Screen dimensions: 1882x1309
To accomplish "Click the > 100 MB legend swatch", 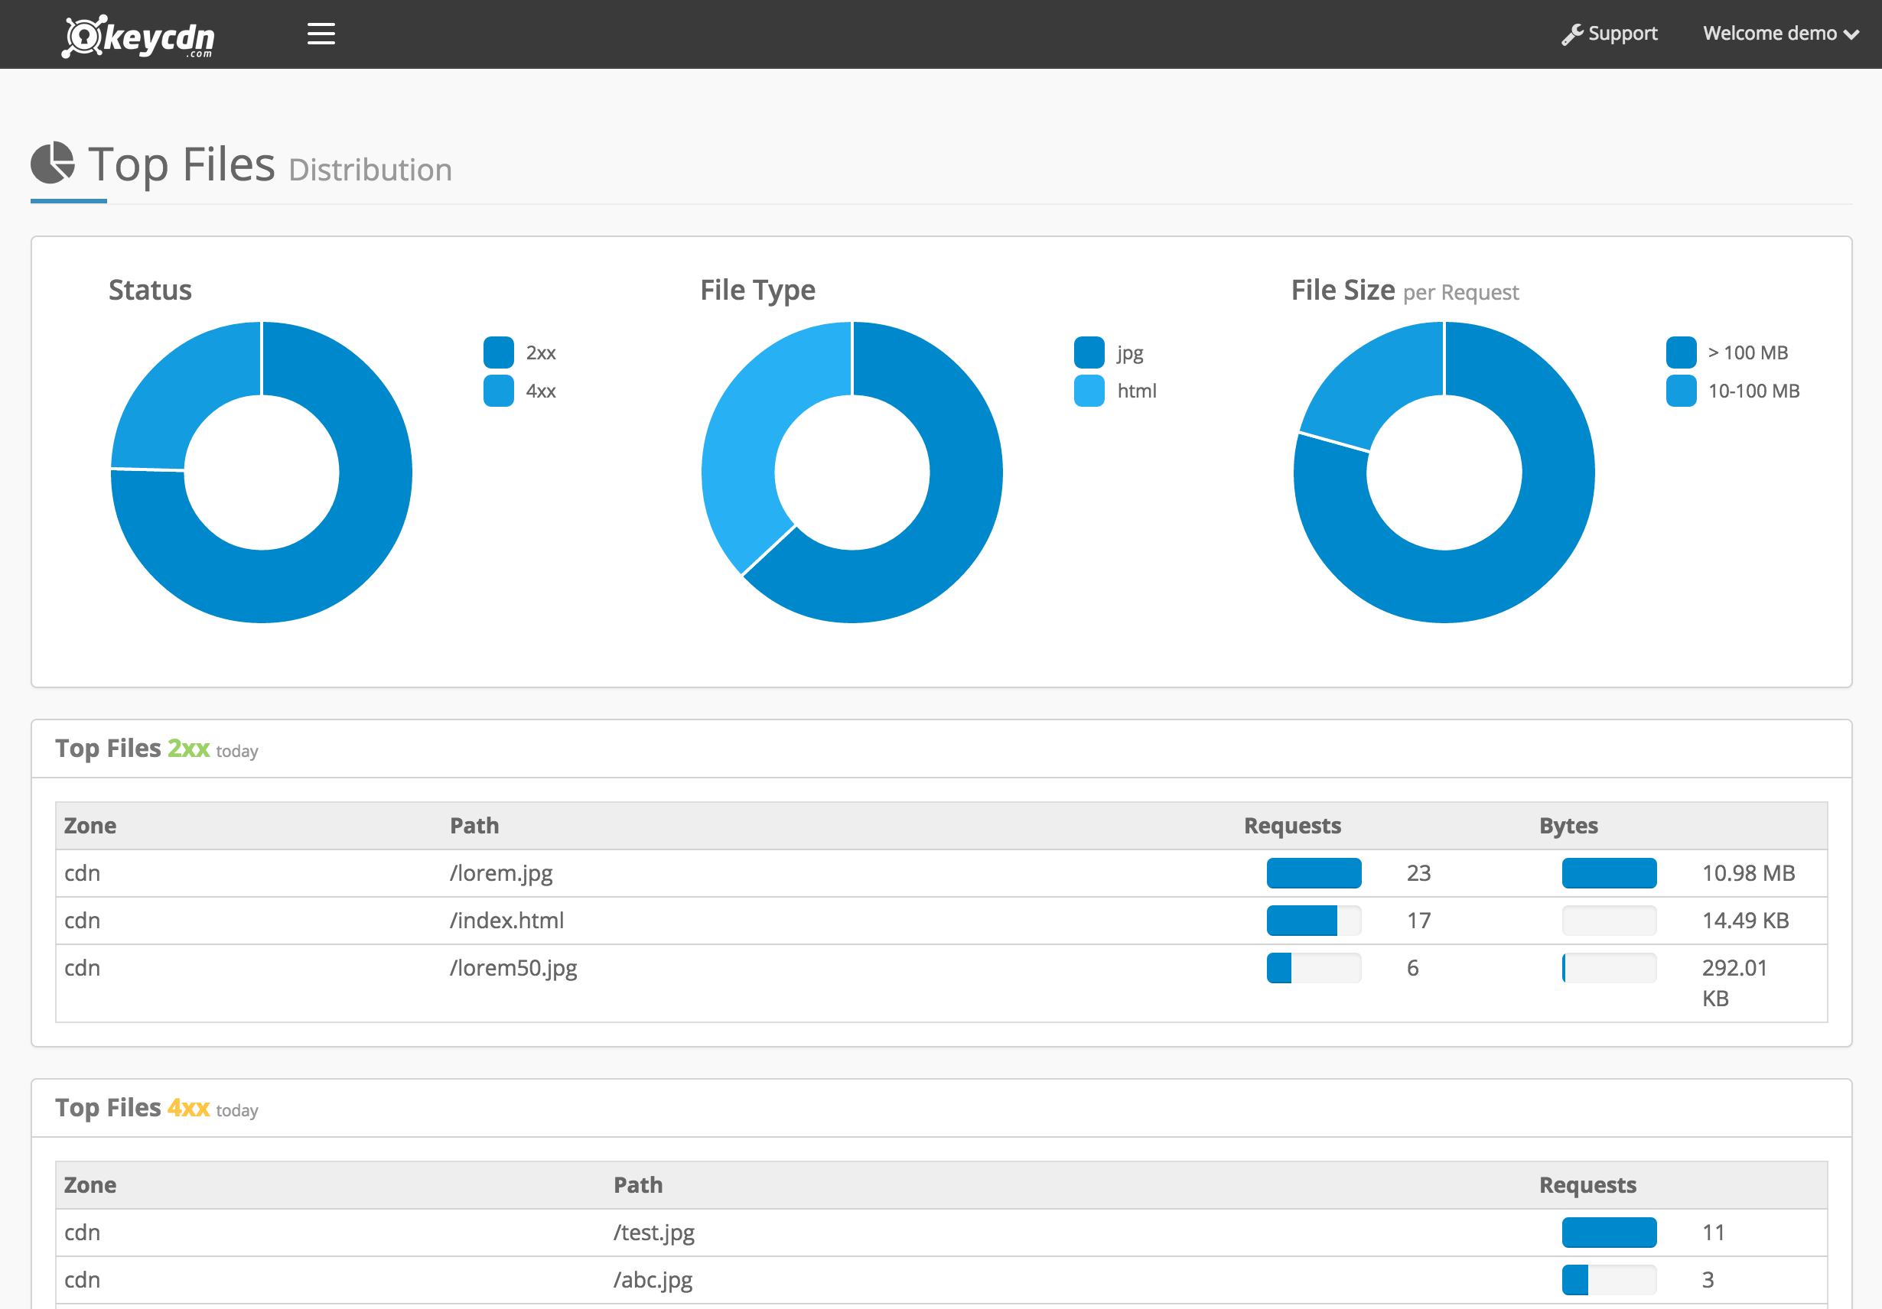I will click(1682, 352).
